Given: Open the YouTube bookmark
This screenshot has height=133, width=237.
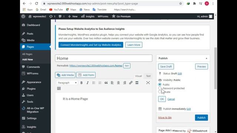Looking at the screenshot, I should click(56, 10).
